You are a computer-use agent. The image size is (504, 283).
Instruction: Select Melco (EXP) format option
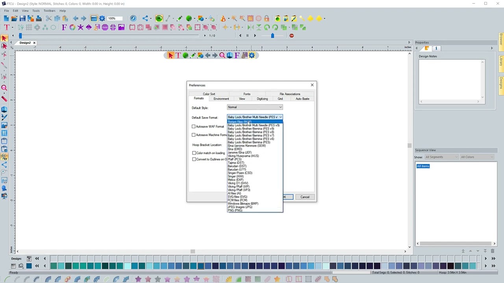pos(255,180)
